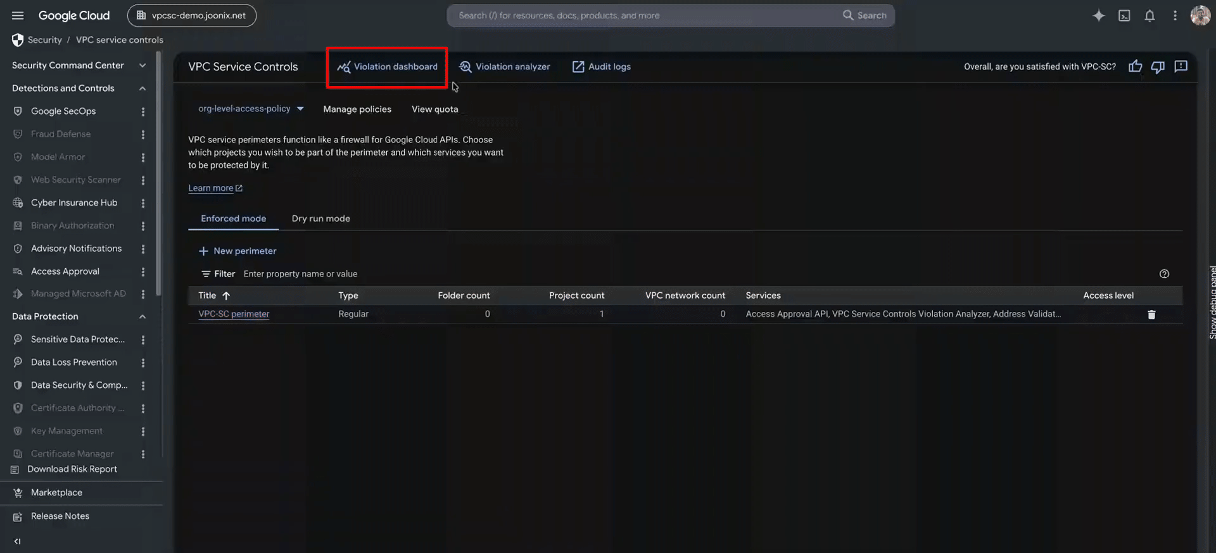
Task: Open Audit logs in new window
Action: (602, 66)
